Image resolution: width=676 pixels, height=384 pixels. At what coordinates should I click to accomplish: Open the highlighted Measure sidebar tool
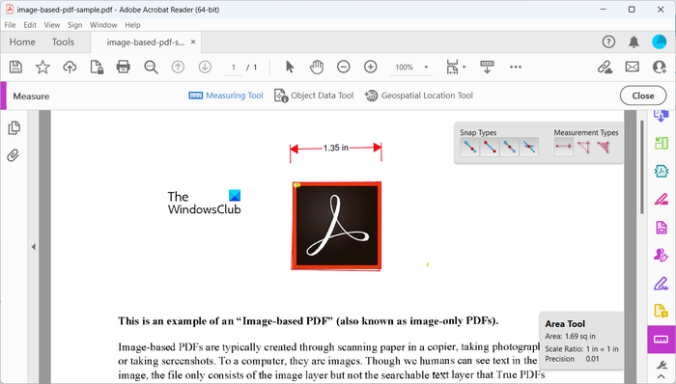[x=662, y=340]
